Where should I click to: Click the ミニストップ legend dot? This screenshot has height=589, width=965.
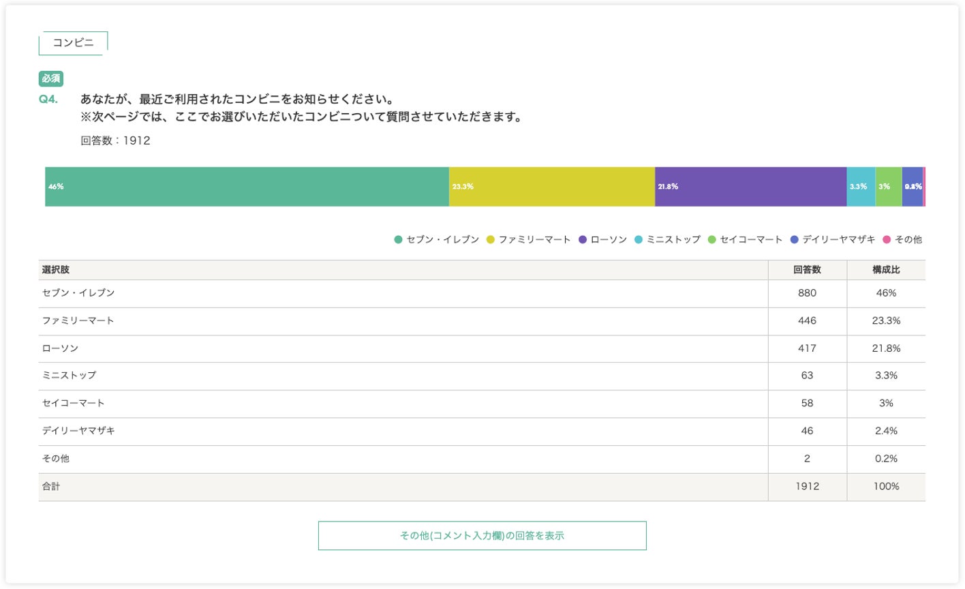639,239
